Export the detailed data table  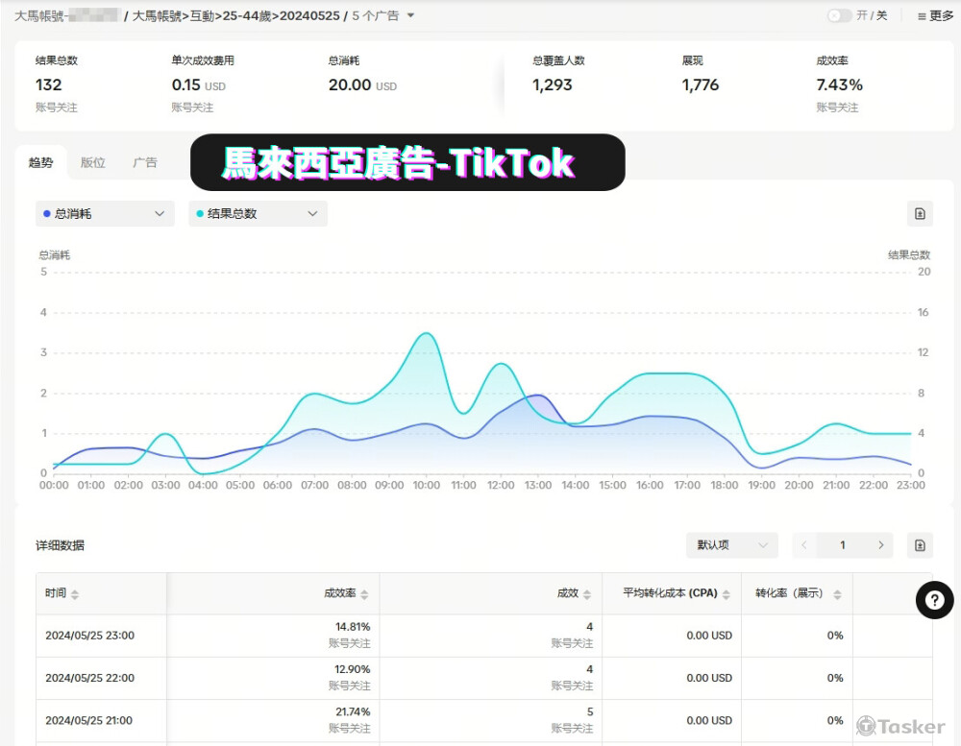coord(920,545)
